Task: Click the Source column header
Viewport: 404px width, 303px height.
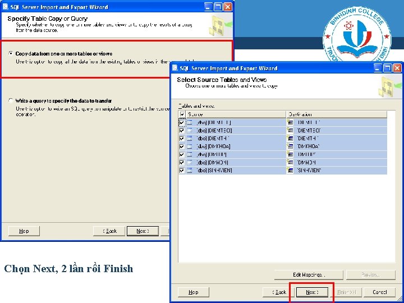Action: click(x=236, y=114)
